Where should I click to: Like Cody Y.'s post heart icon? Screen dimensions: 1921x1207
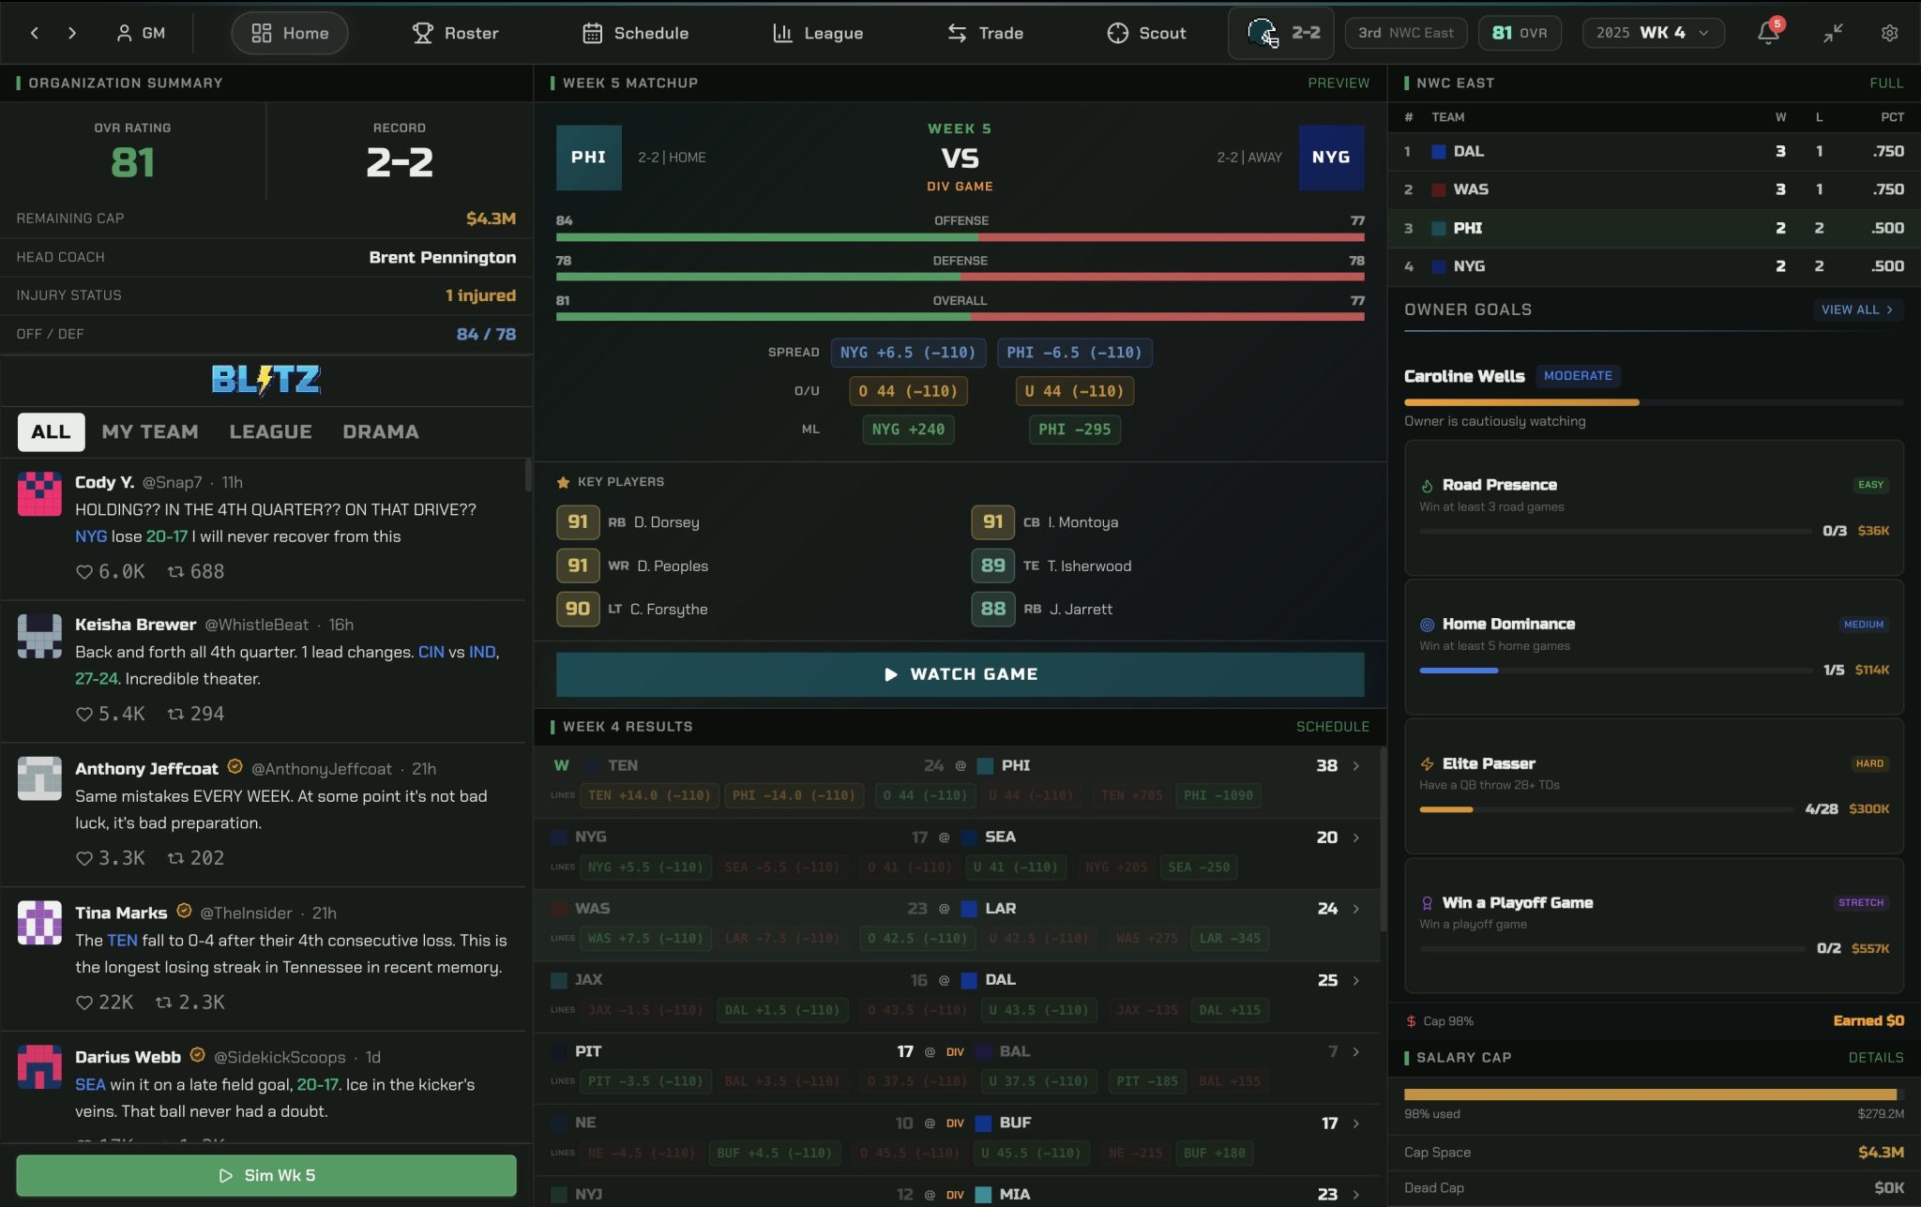(x=84, y=572)
